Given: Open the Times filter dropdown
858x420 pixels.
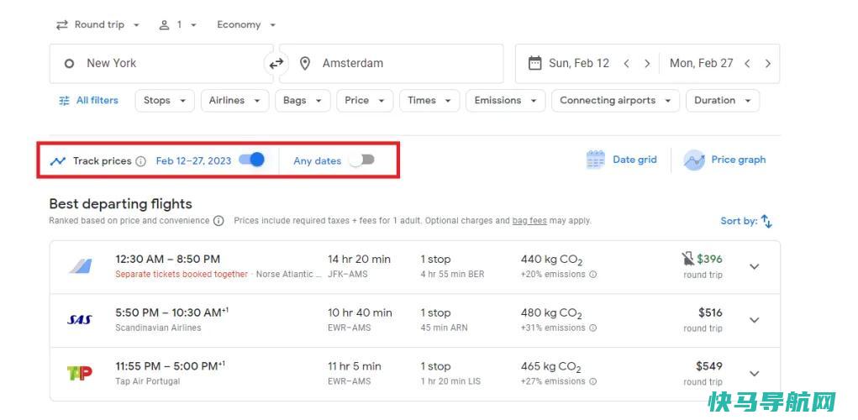Looking at the screenshot, I should click(429, 101).
